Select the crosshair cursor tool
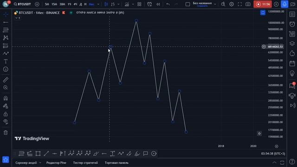Screen dimensions: 297x167 (6, 14)
